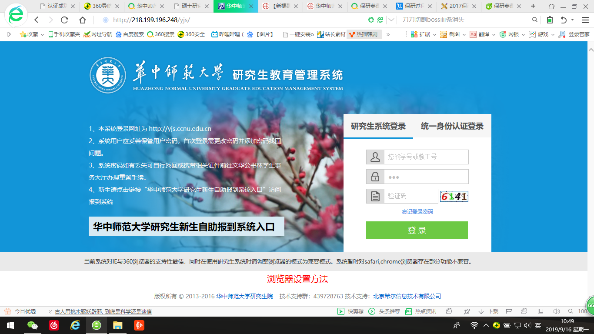Click 忘记登录密码 link
Viewport: 594px width, 334px height.
pyautogui.click(x=417, y=212)
